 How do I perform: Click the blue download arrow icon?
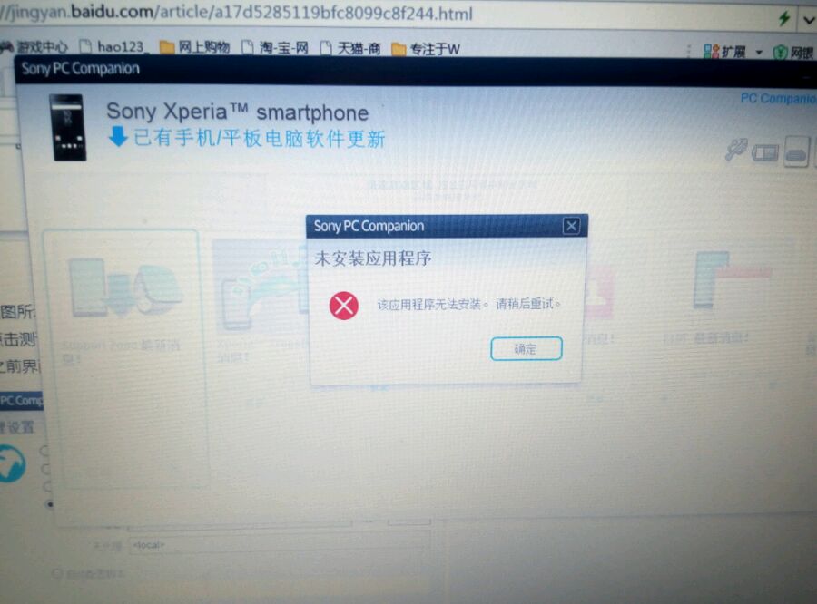point(118,136)
